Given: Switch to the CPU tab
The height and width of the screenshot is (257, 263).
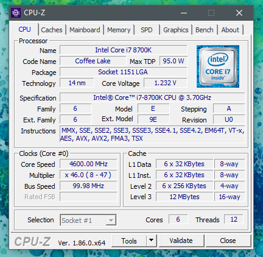Looking at the screenshot, I should coord(25,29).
